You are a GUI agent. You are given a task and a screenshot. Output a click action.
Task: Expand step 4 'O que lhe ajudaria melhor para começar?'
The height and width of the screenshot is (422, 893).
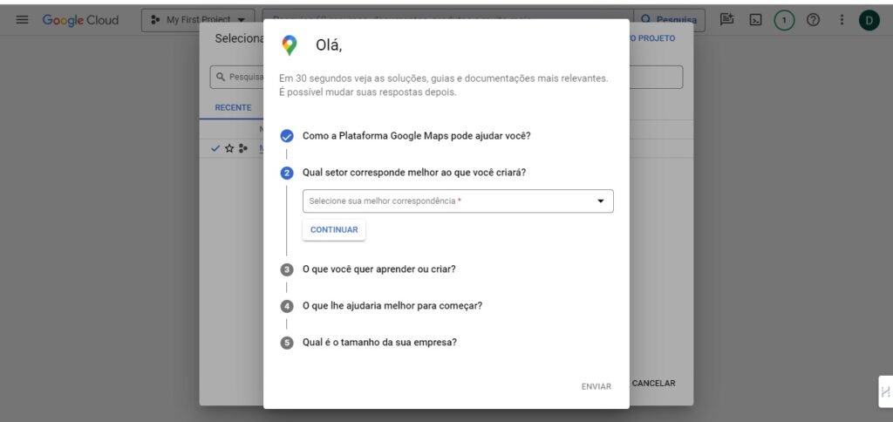[x=392, y=306]
